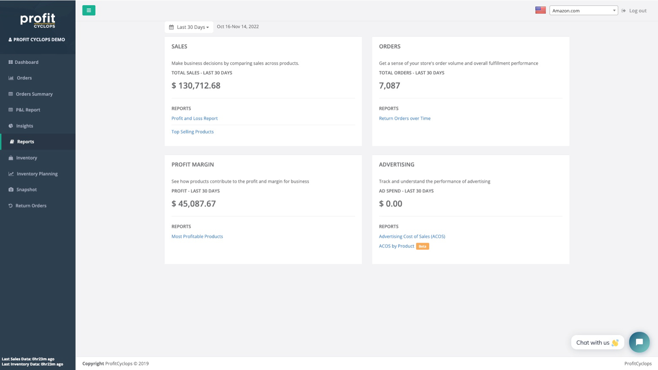Click the Dashboard grid icon in sidebar
The width and height of the screenshot is (658, 370).
click(11, 62)
